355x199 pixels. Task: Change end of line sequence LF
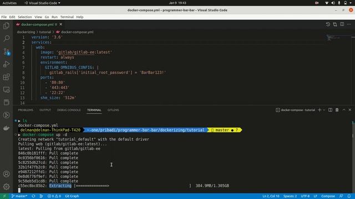315,196
